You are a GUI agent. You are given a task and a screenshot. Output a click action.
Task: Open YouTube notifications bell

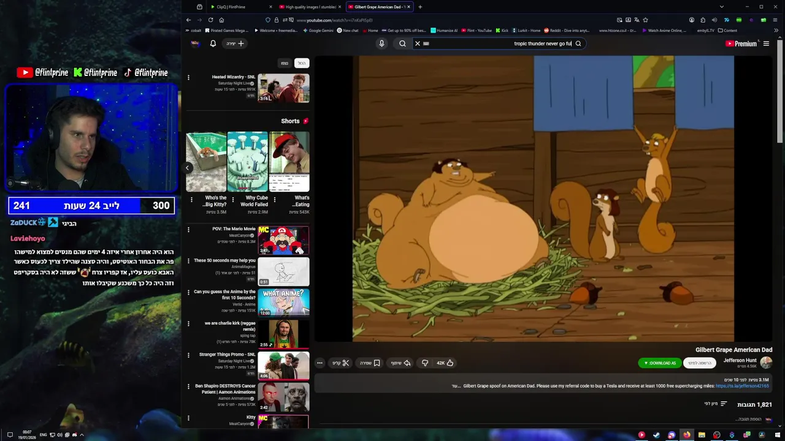[x=213, y=43]
